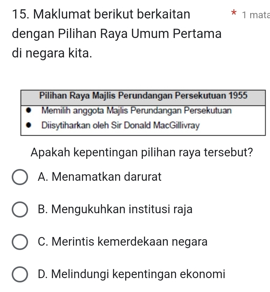Click the "D. Melindungi kepentingan ekonomi" label text

click(131, 274)
